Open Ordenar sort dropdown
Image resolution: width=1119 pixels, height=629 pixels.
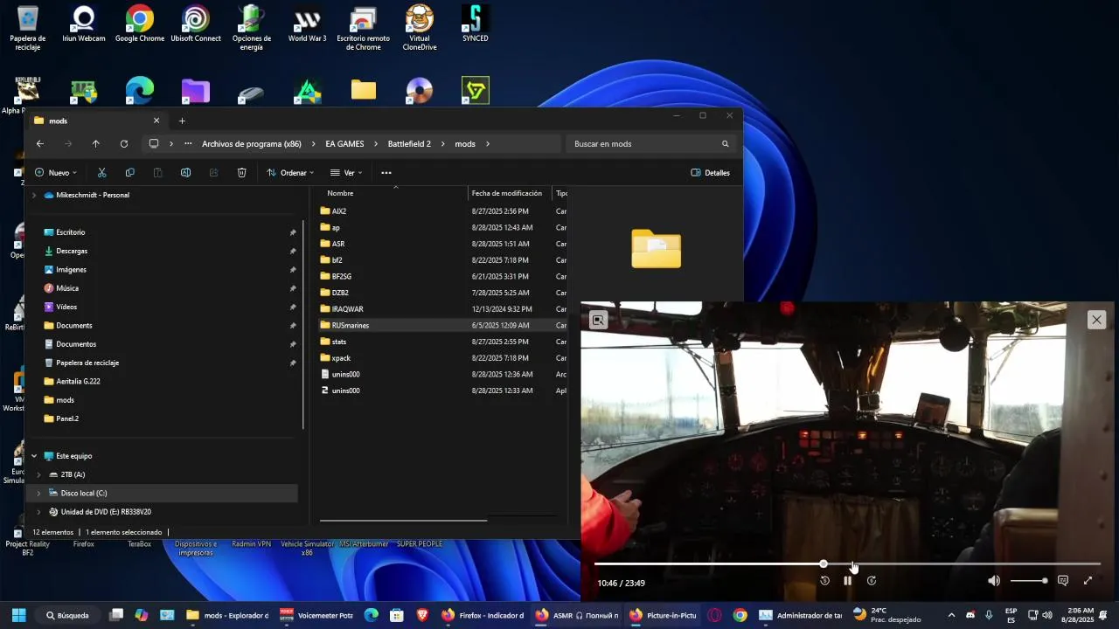tap(290, 173)
